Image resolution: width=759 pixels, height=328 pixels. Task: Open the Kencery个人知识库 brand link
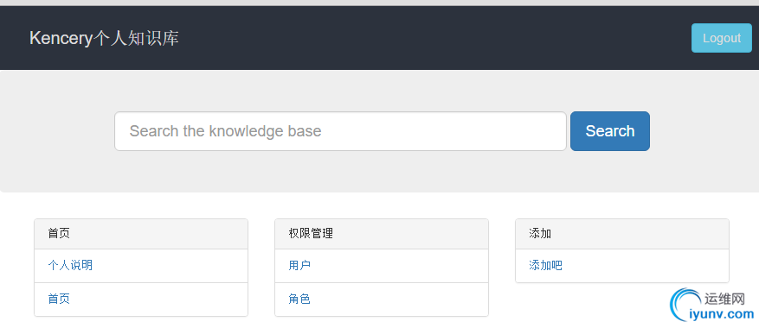point(104,38)
